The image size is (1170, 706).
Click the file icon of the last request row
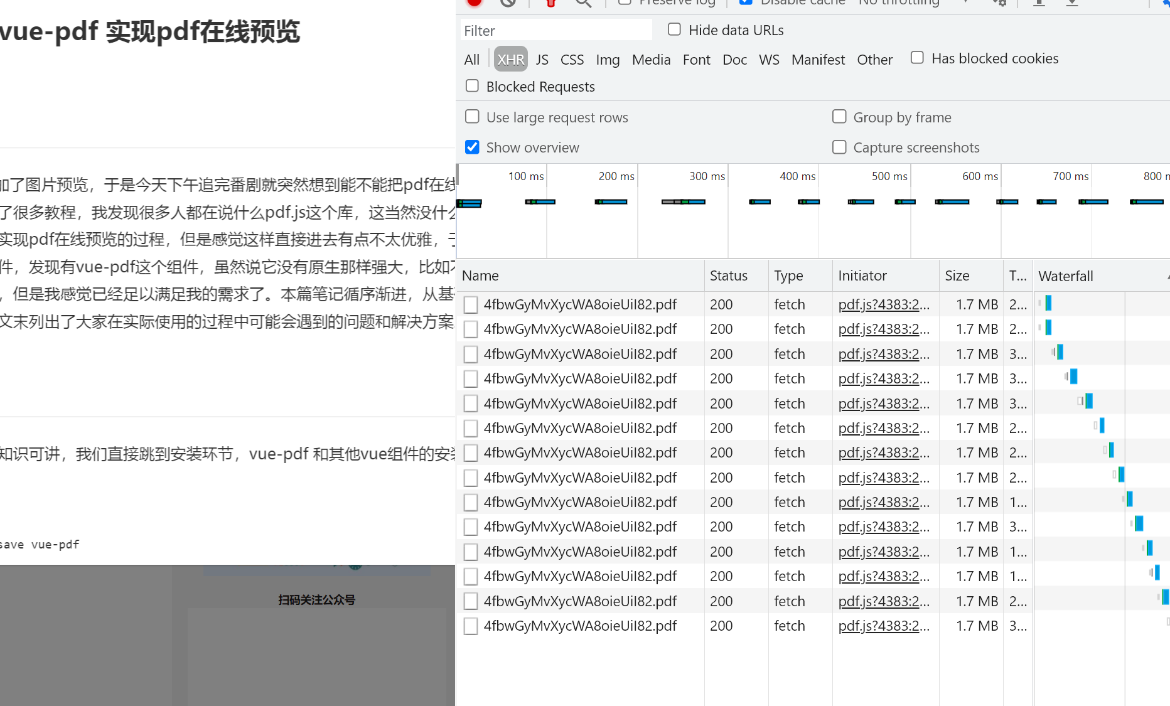click(471, 626)
